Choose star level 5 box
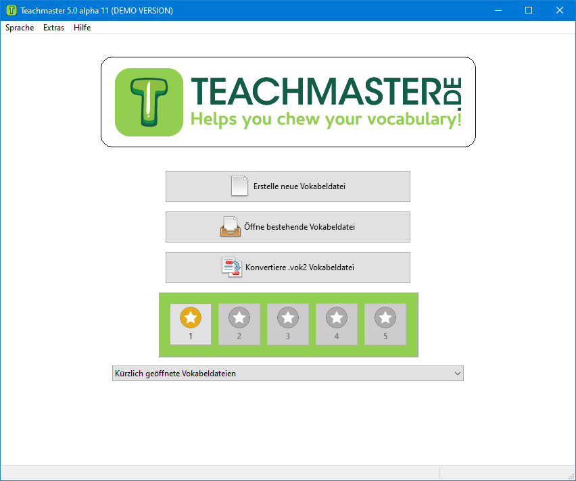 (x=385, y=324)
